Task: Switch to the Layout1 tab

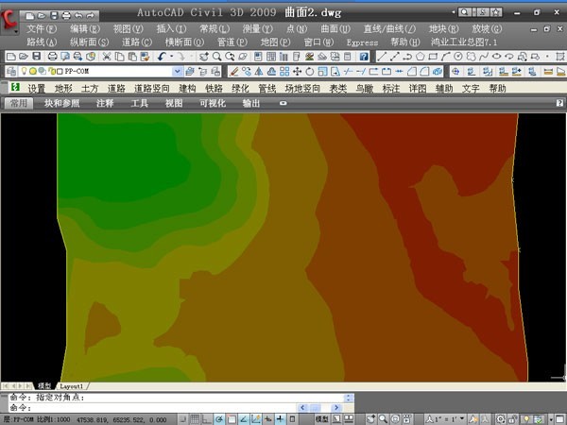Action: 73,386
